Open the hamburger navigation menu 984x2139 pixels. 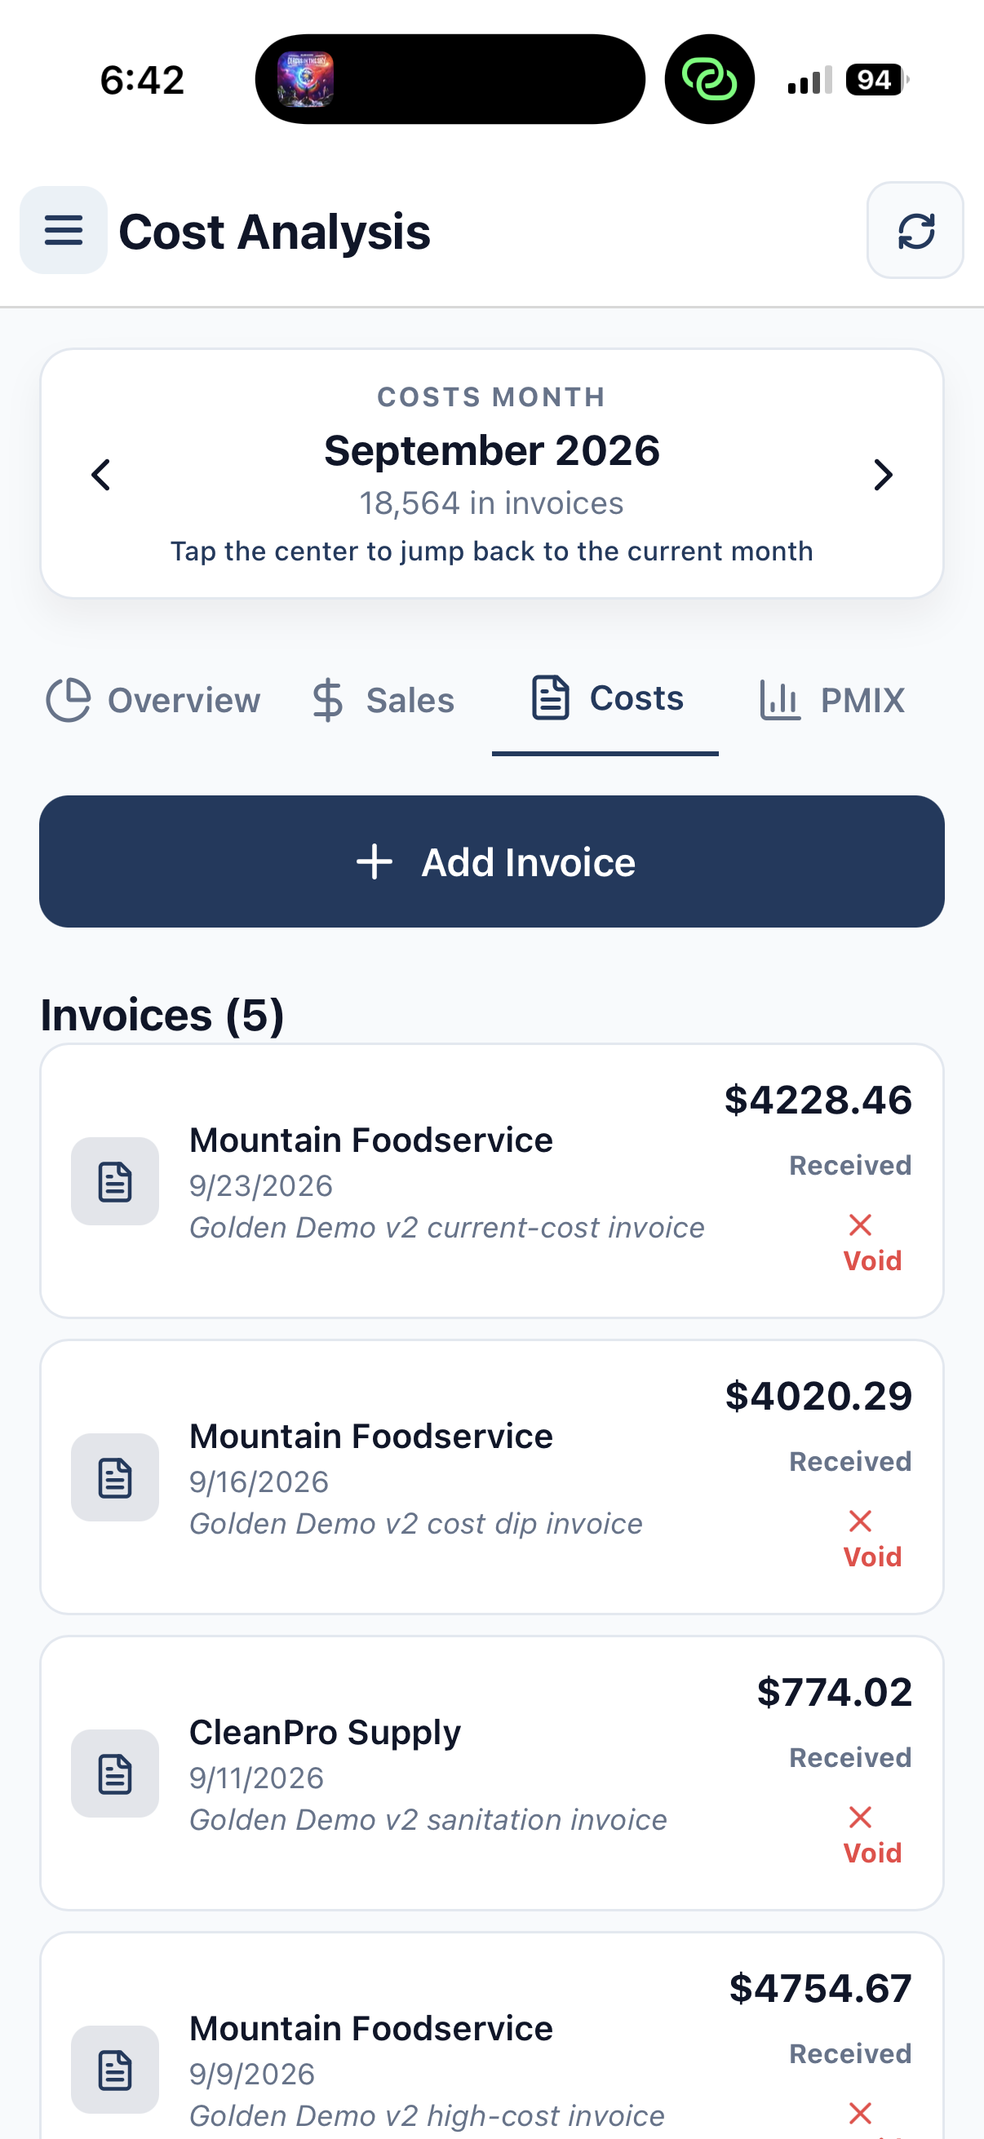63,230
